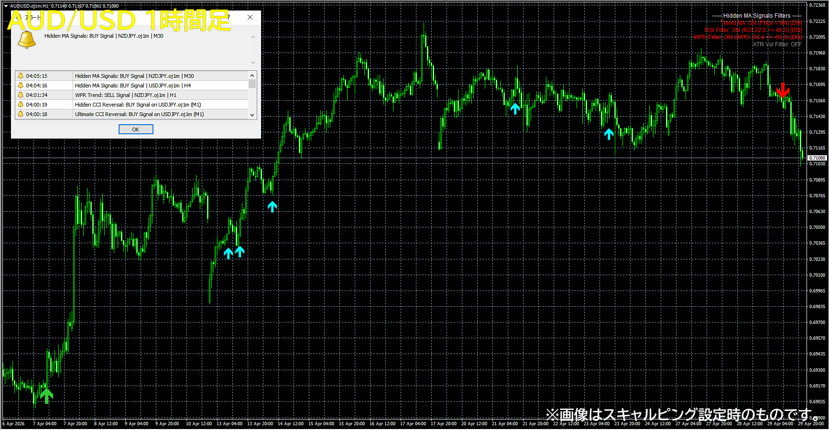Image resolution: width=829 pixels, height=430 pixels.
Task: Select the green buy arrow near 7 Apr
Action: point(46,396)
